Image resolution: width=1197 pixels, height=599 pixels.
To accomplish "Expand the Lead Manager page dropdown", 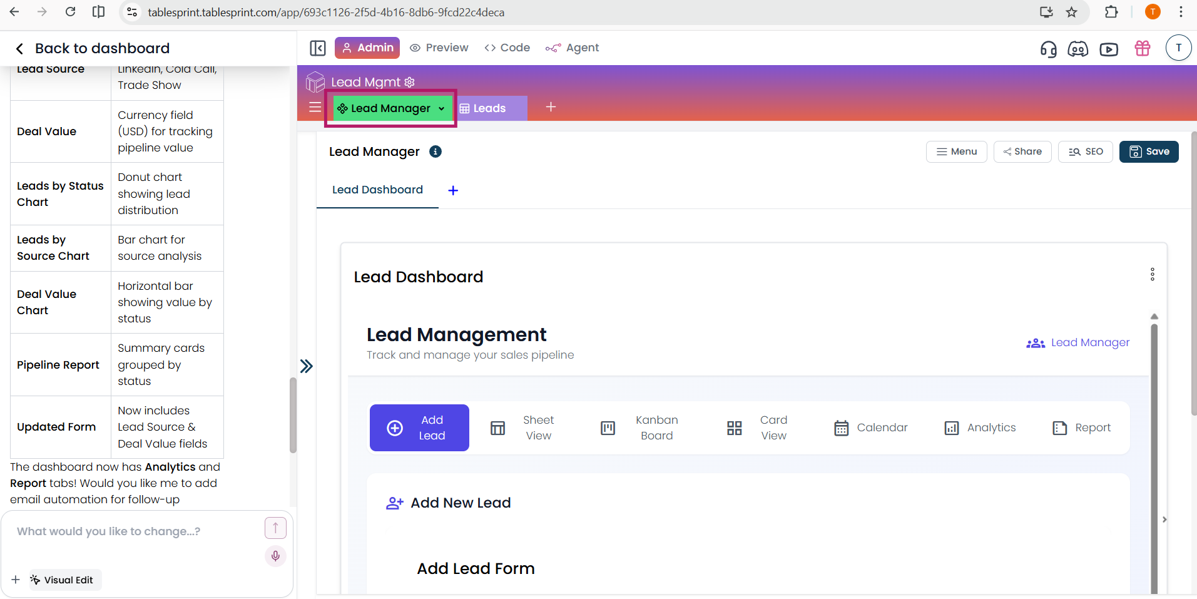I will click(x=441, y=109).
